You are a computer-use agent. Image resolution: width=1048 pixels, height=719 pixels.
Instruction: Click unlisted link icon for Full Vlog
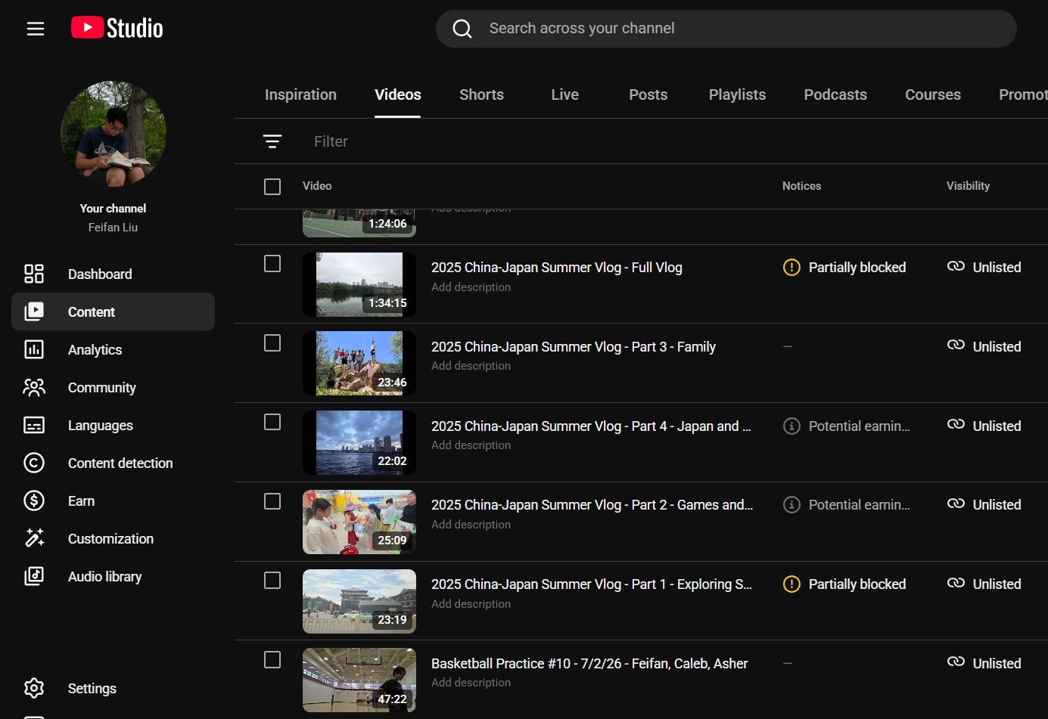[956, 266]
